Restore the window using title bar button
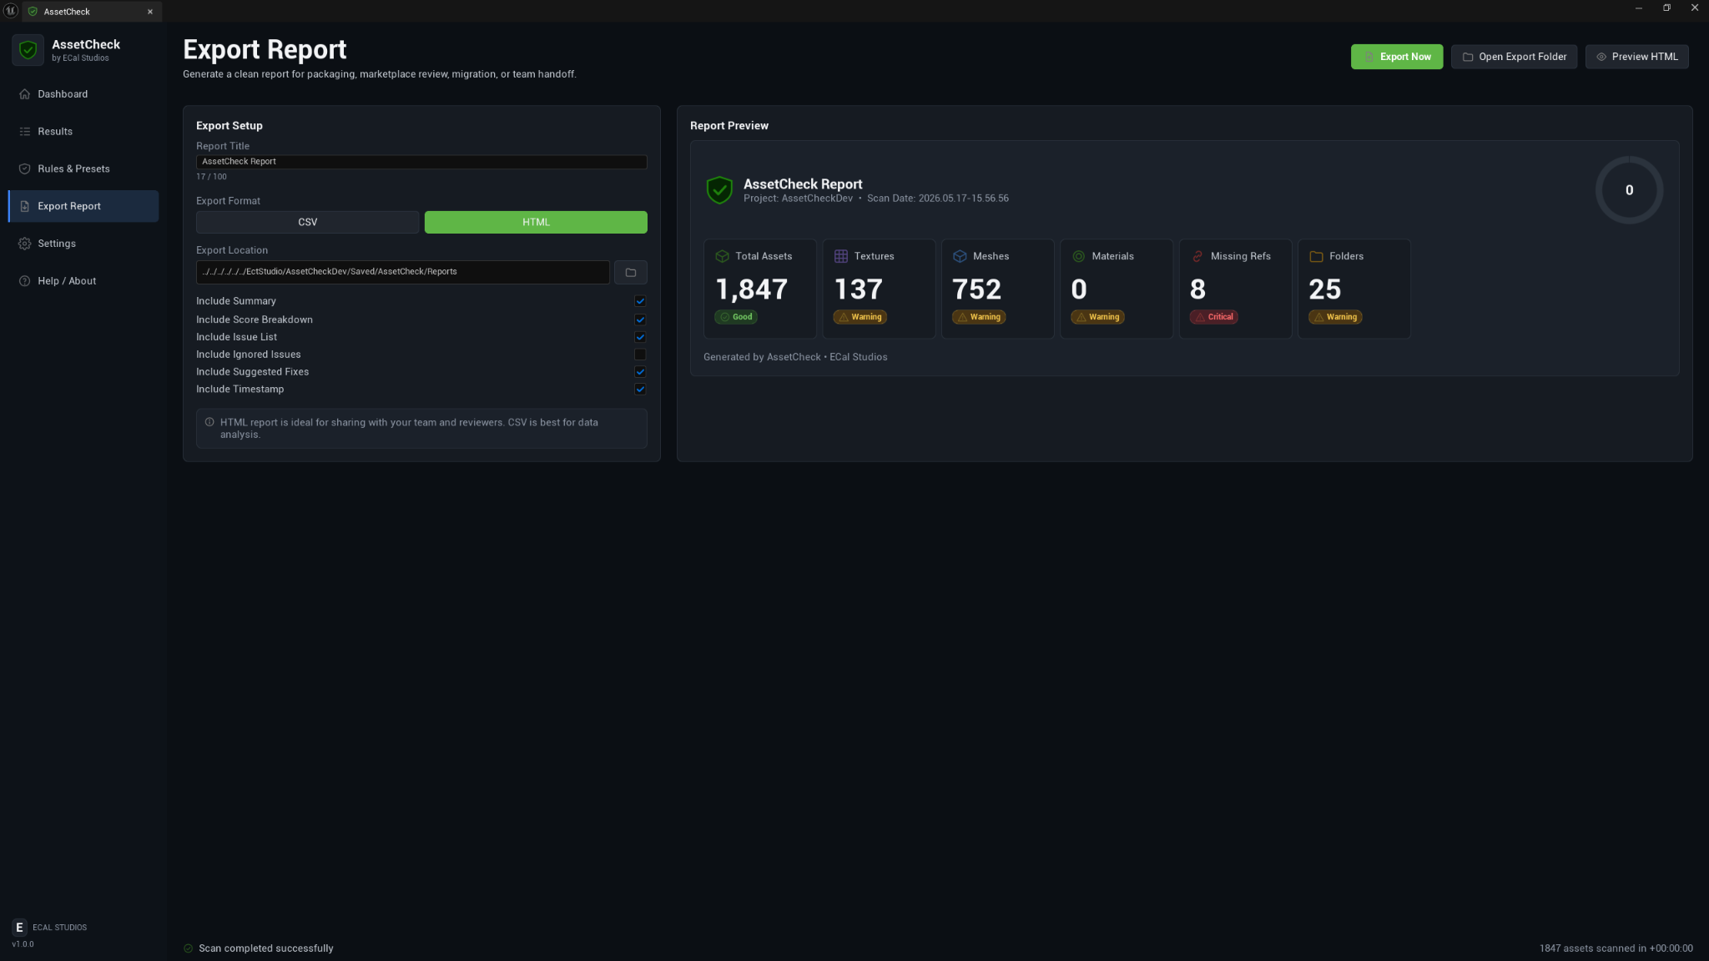Screen dimensions: 1709x961 [1666, 8]
